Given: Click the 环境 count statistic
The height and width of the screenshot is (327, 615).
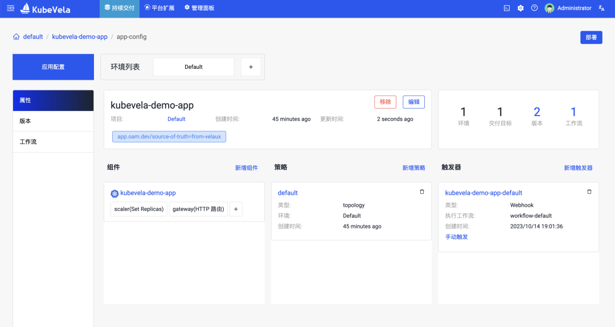Looking at the screenshot, I should coord(464,117).
